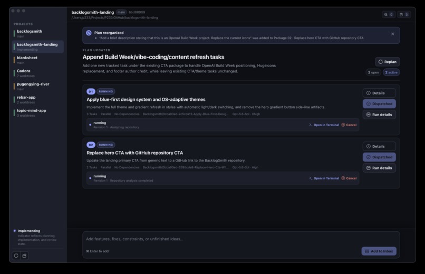
Task: Click the PROJECTS sidebar header
Action: click(23, 24)
